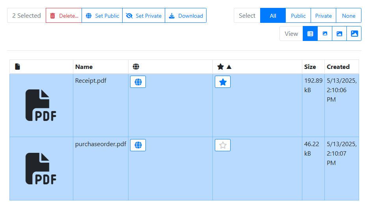Select small thumbnail view icon
The image size is (365, 206).
325,34
